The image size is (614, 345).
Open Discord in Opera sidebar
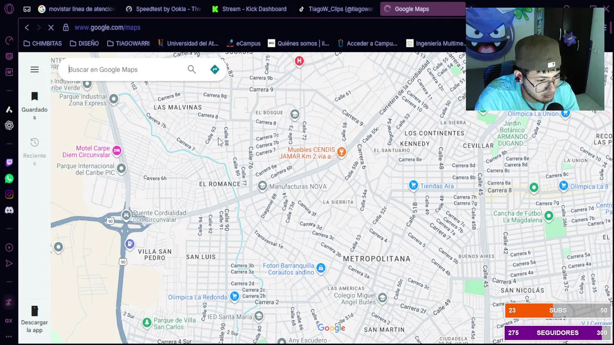(9, 210)
